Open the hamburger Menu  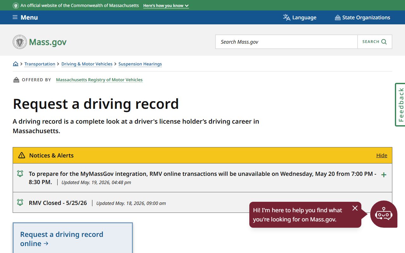25,17
